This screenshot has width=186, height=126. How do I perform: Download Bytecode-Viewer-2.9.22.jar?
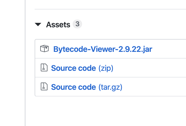point(103,49)
